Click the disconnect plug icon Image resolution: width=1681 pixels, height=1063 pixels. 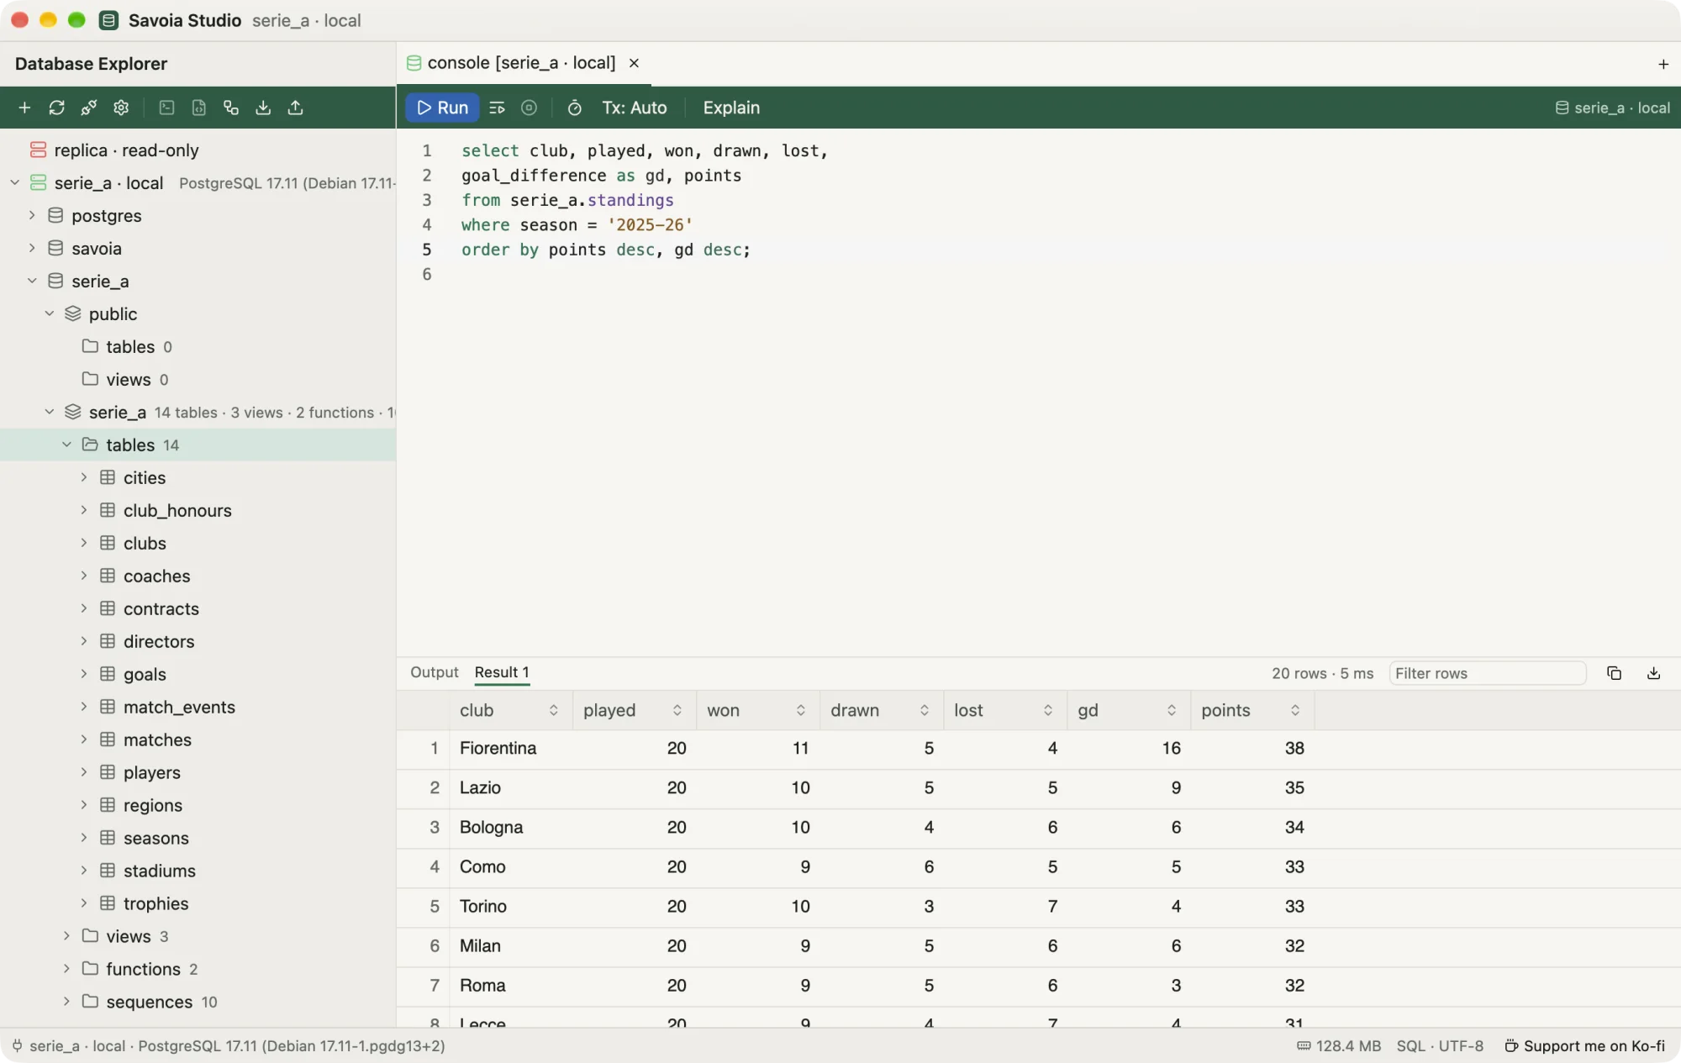tap(88, 108)
